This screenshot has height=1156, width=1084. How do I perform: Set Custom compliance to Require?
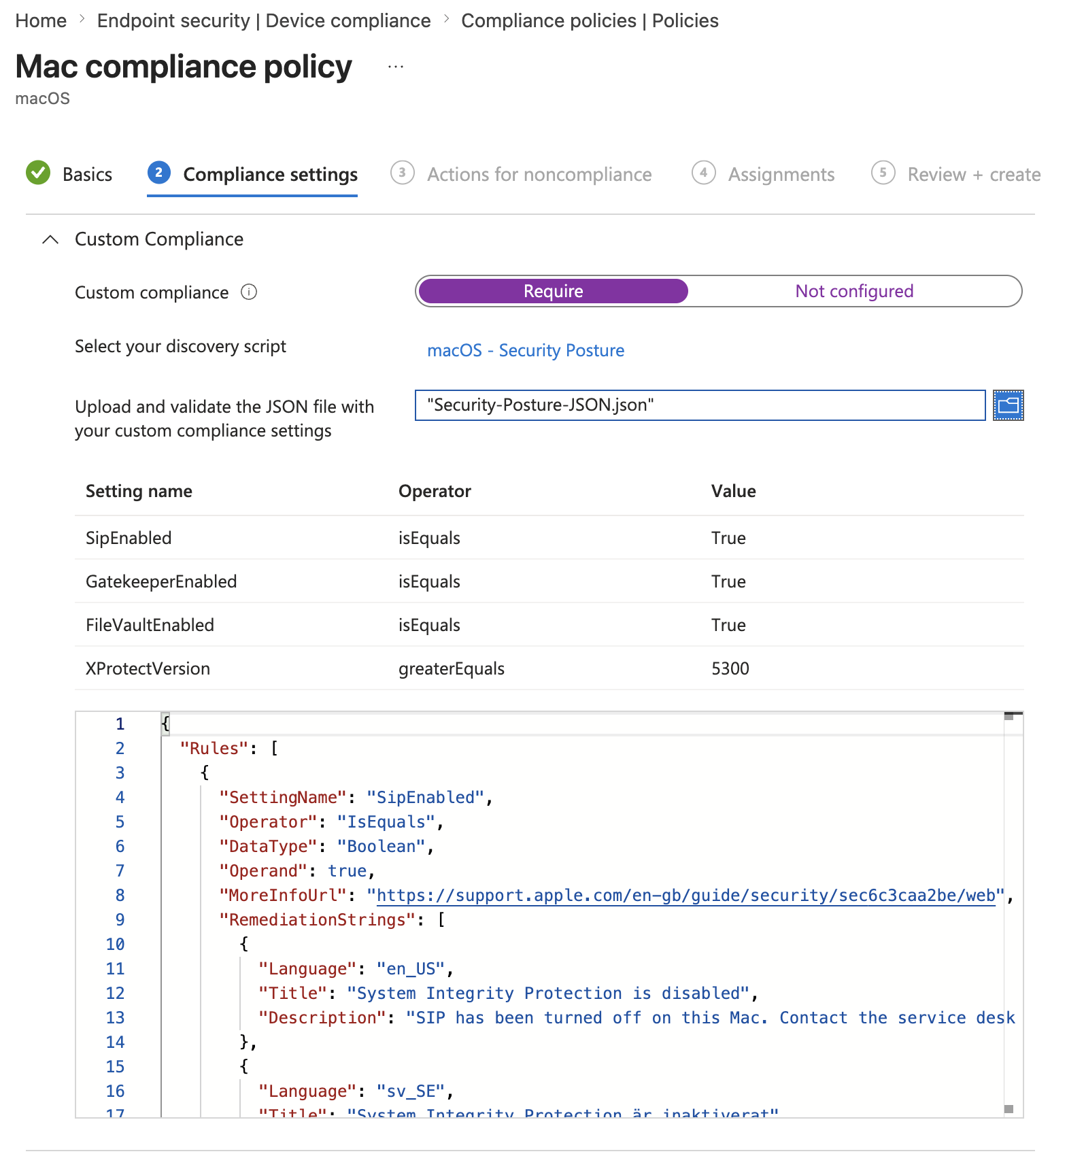(553, 291)
